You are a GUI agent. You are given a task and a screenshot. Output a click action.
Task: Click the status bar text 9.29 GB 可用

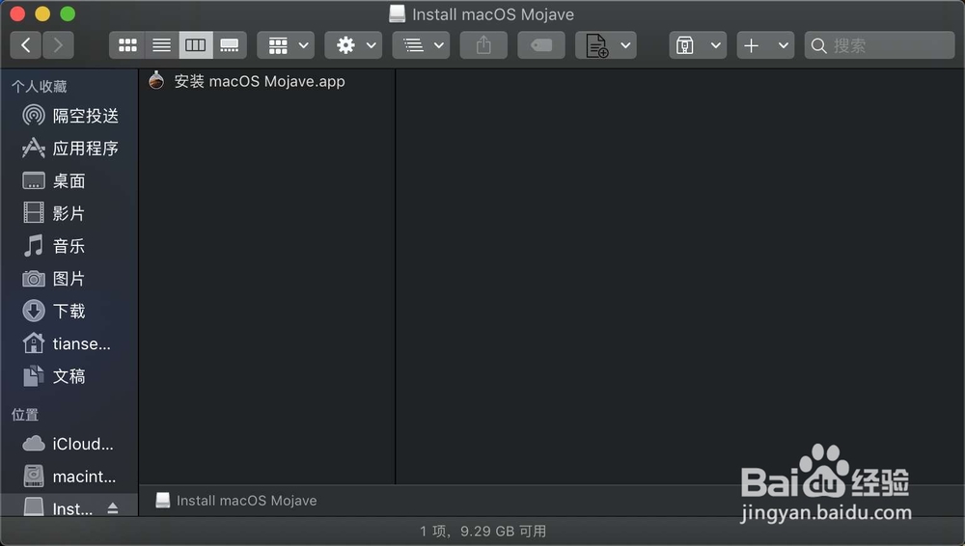click(503, 532)
